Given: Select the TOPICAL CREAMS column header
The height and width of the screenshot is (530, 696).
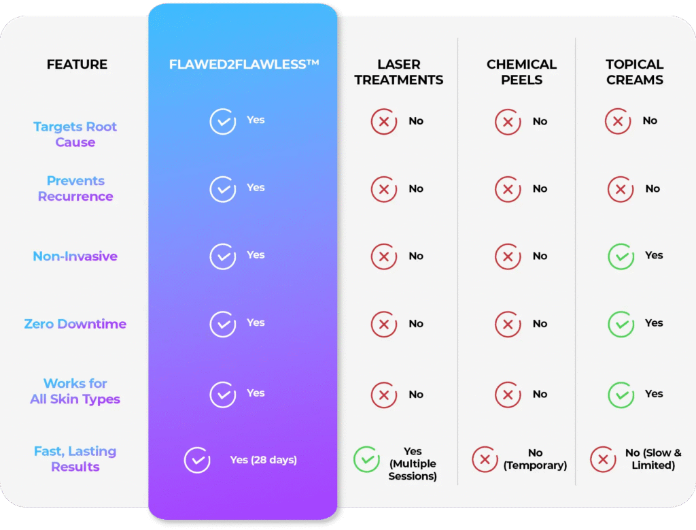Looking at the screenshot, I should [x=635, y=72].
